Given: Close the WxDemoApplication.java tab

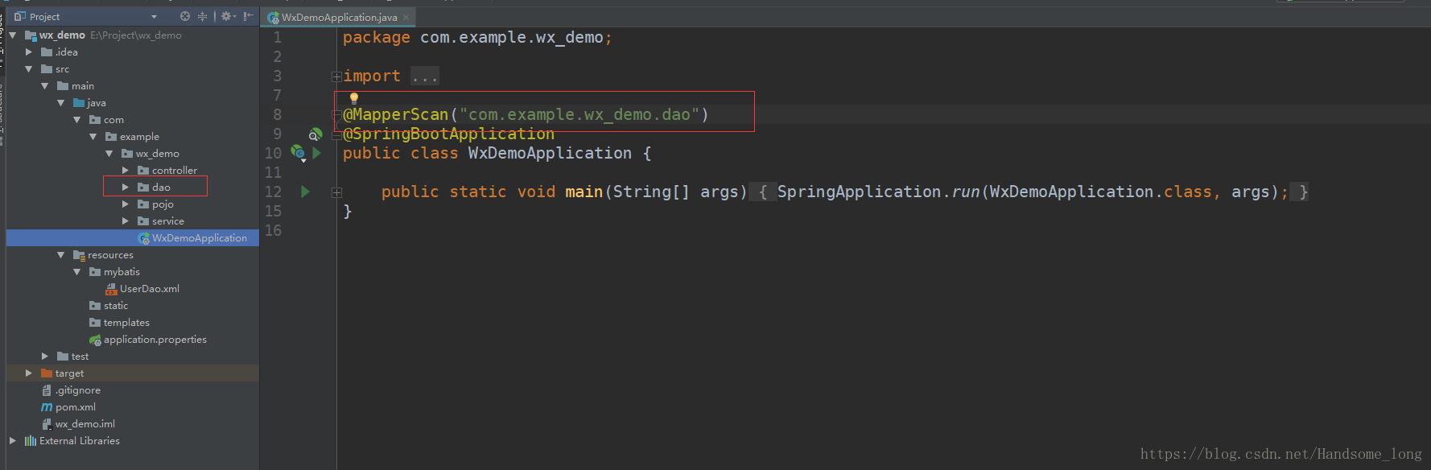Looking at the screenshot, I should [x=406, y=18].
